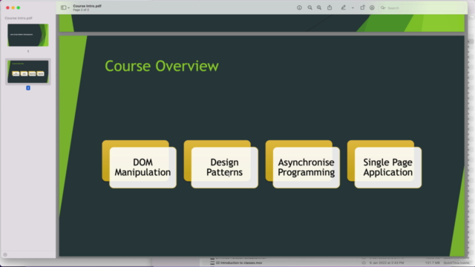
Task: Click the '131.7 MB' size cell in Finder
Action: [432, 263]
